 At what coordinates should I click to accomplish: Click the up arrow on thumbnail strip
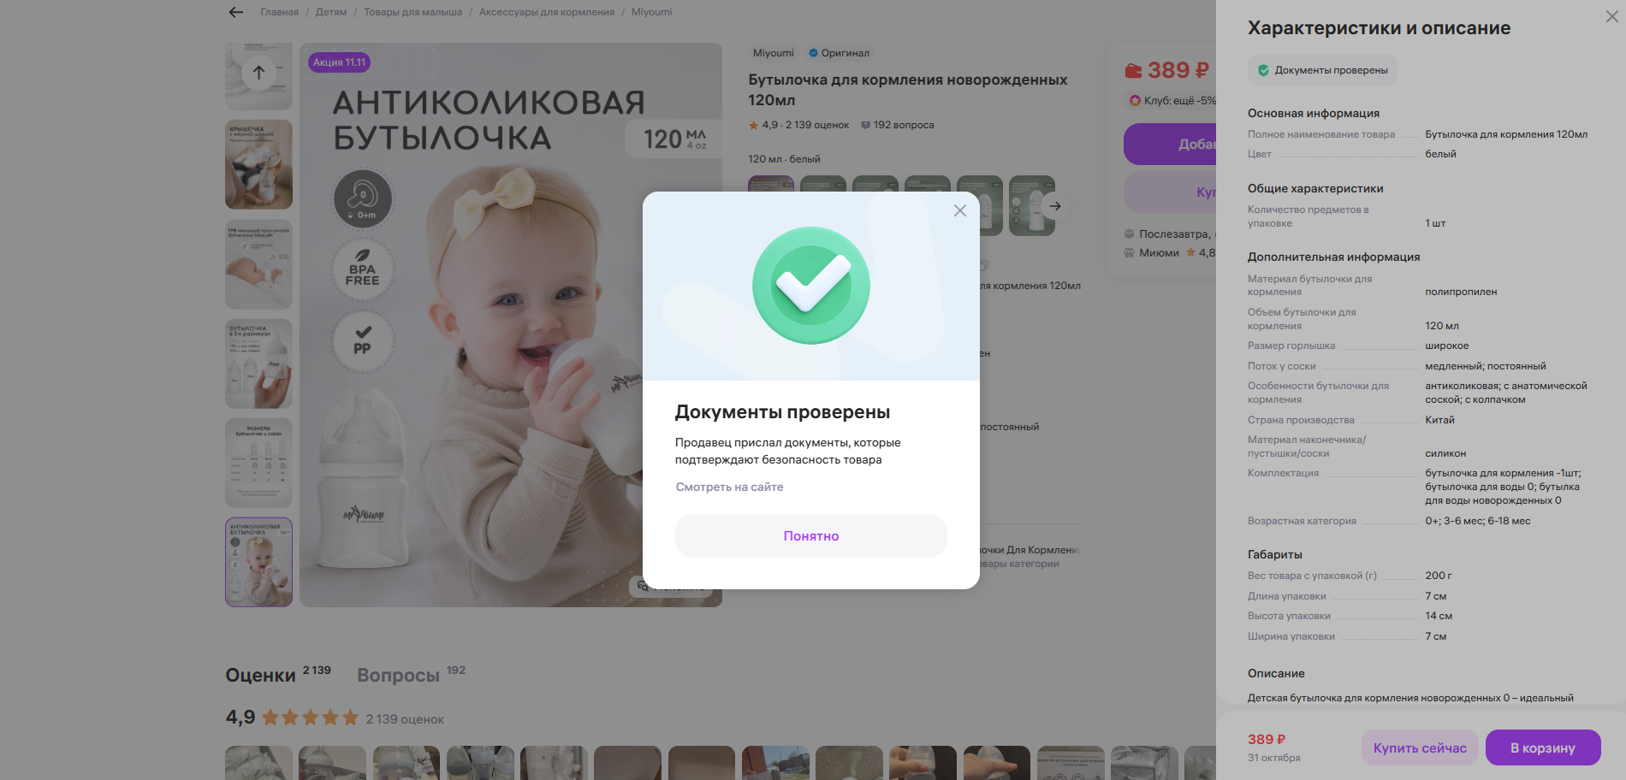click(x=258, y=73)
